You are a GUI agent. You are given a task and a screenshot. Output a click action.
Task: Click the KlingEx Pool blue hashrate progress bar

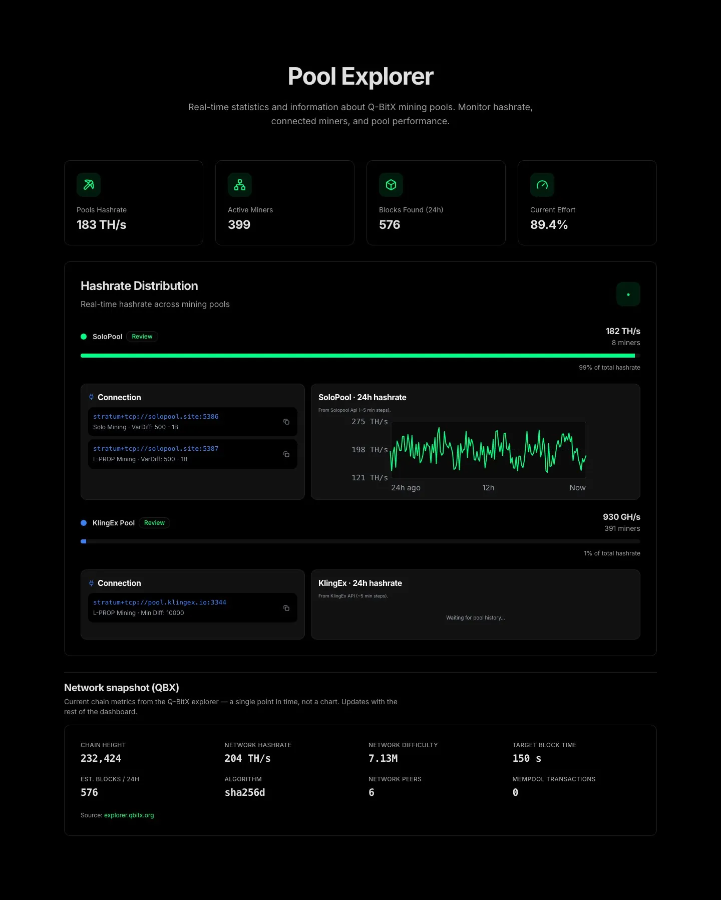coord(84,541)
